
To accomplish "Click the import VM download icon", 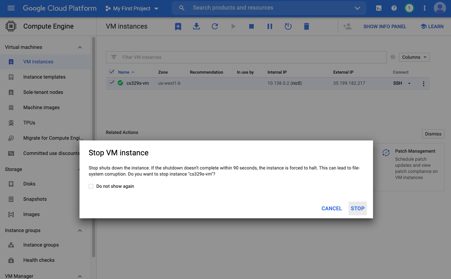I will click(x=196, y=26).
